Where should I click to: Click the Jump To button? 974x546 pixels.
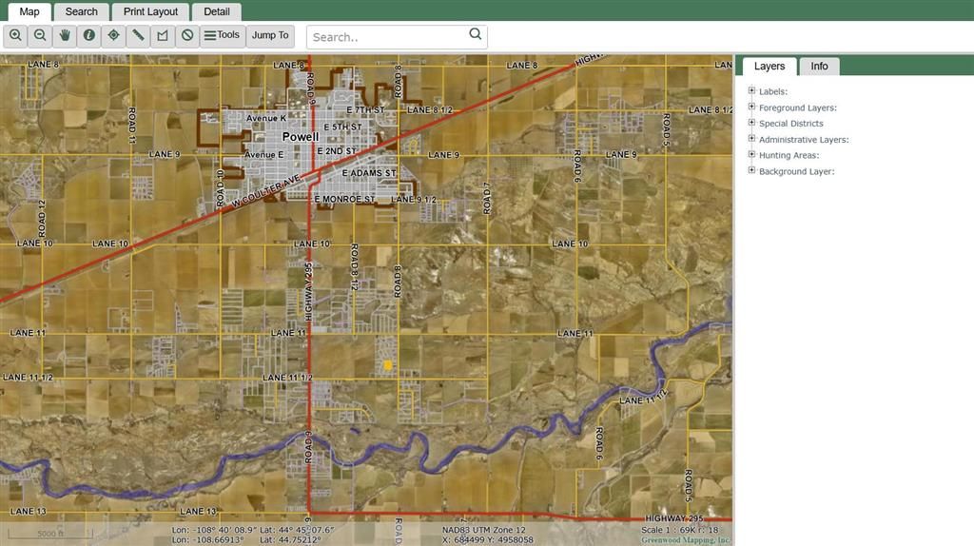click(270, 36)
